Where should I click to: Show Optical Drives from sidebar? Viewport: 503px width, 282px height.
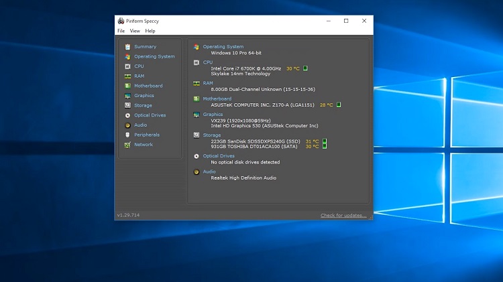click(150, 115)
